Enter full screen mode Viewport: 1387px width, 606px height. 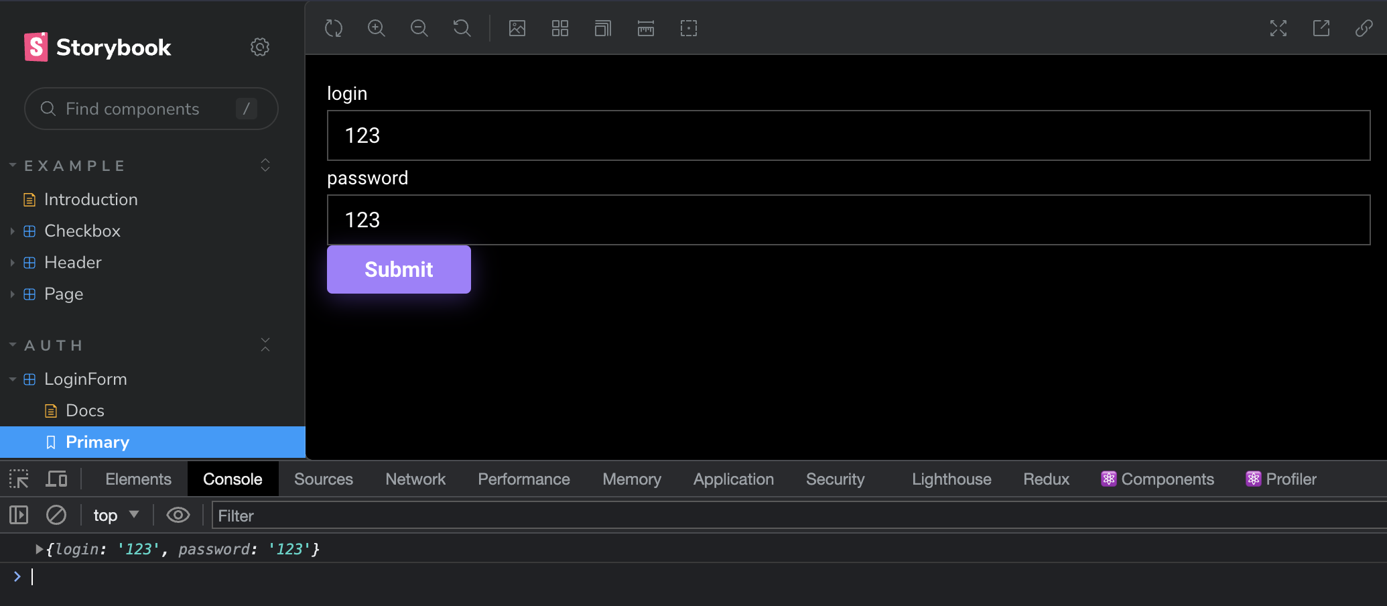tap(1278, 28)
